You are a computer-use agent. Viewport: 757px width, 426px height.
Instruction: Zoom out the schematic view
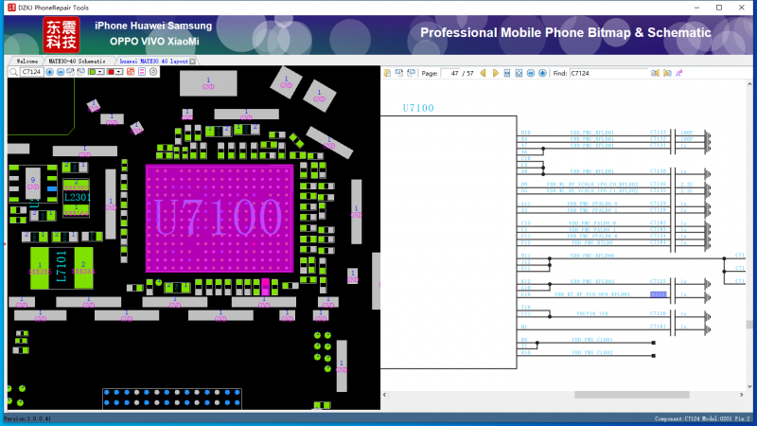click(x=530, y=72)
